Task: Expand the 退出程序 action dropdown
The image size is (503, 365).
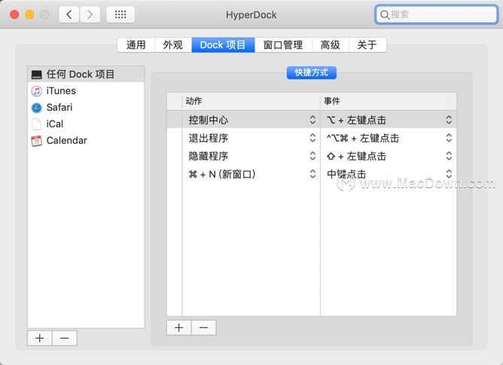Action: (x=312, y=138)
